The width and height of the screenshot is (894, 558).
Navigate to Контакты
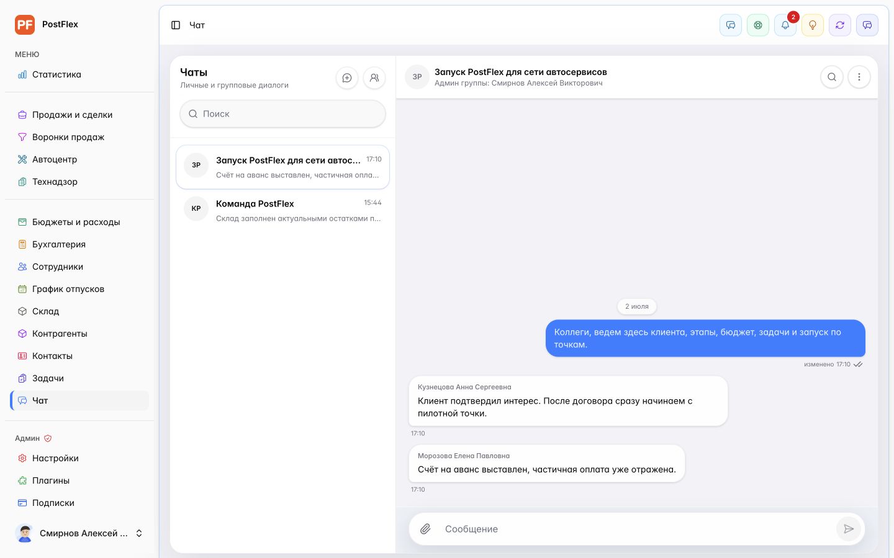(79, 356)
